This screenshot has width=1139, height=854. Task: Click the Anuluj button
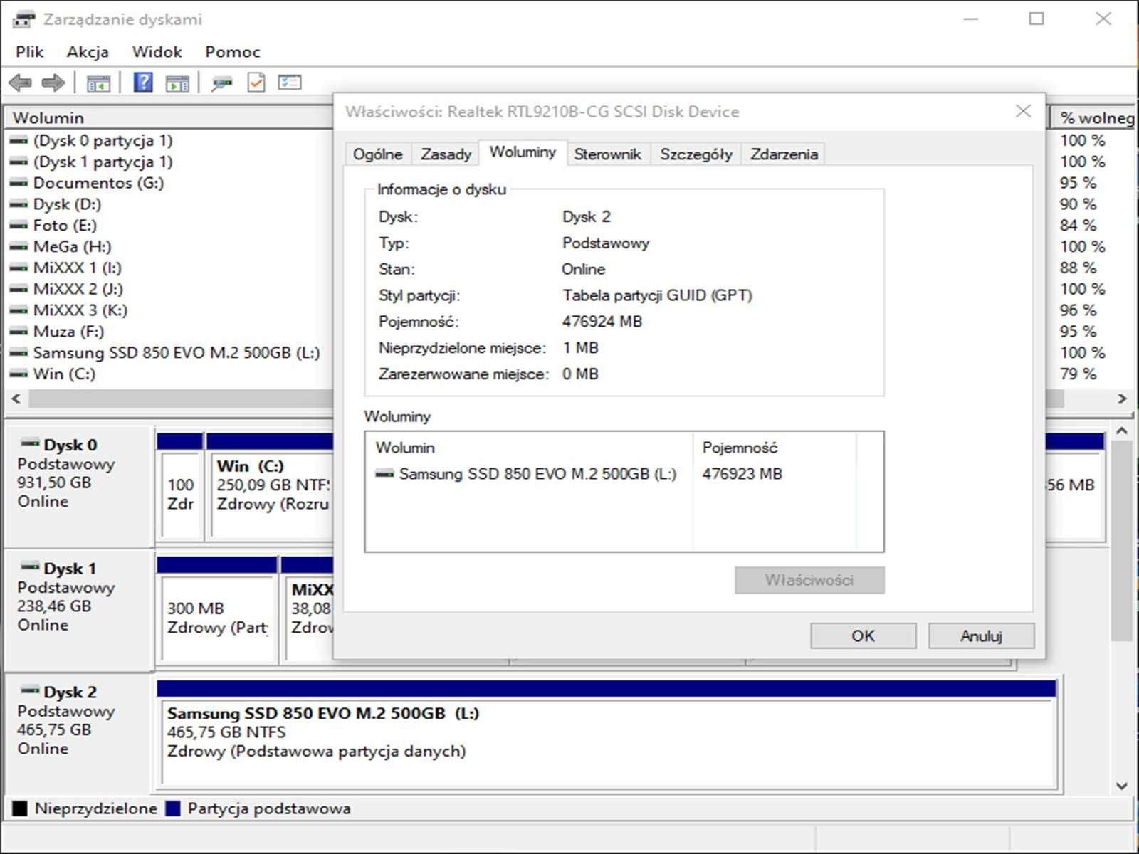pyautogui.click(x=981, y=636)
